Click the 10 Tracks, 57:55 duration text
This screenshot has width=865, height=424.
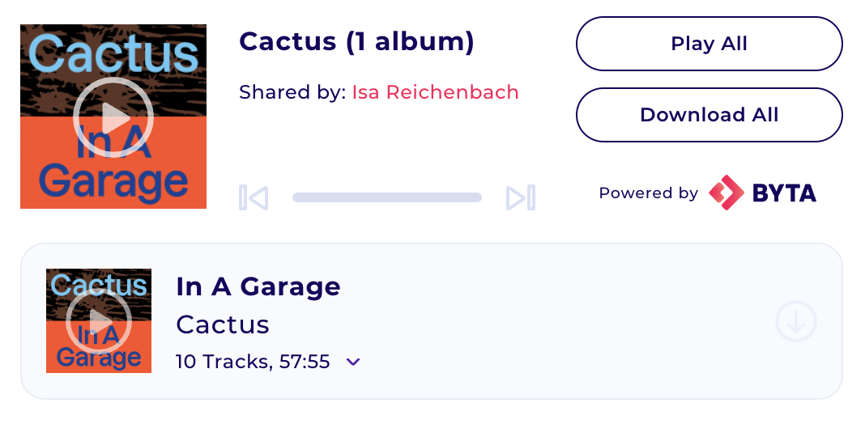[x=253, y=362]
